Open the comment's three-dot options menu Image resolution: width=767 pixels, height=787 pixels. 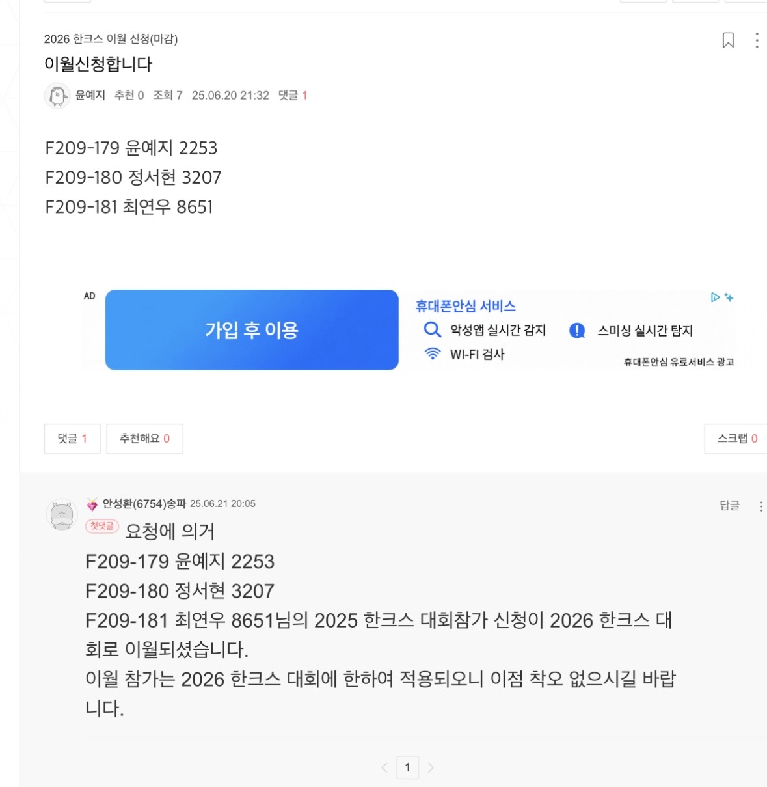[760, 506]
